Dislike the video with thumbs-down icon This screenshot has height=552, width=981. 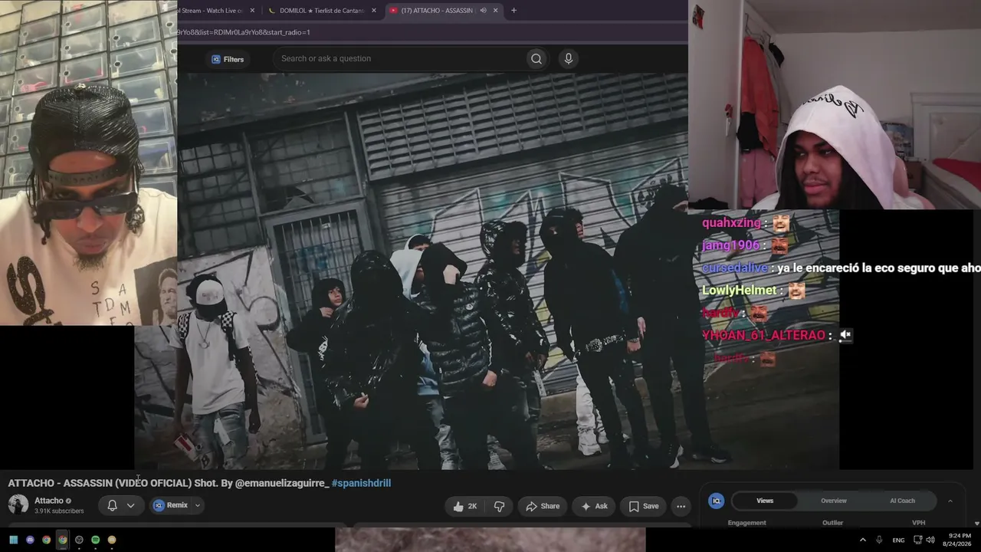[x=499, y=506]
